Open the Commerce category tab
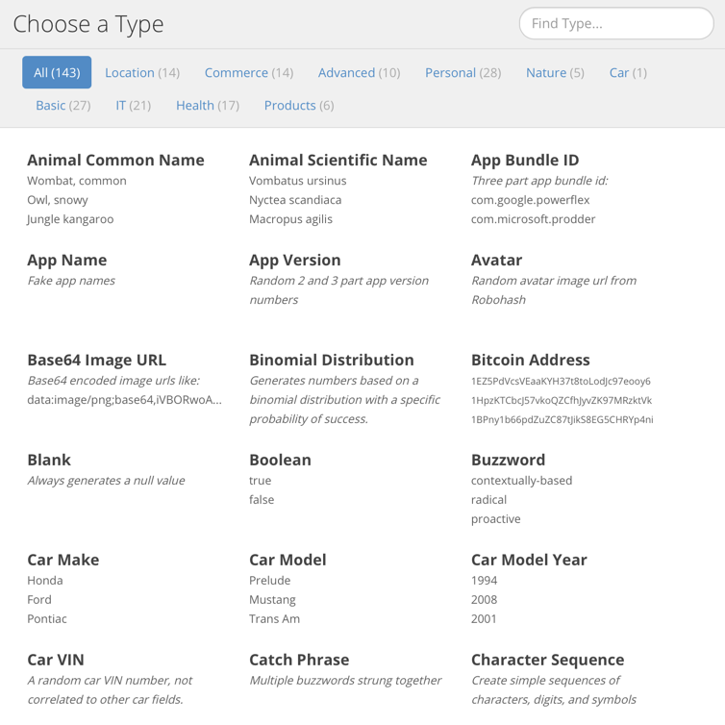 point(249,72)
